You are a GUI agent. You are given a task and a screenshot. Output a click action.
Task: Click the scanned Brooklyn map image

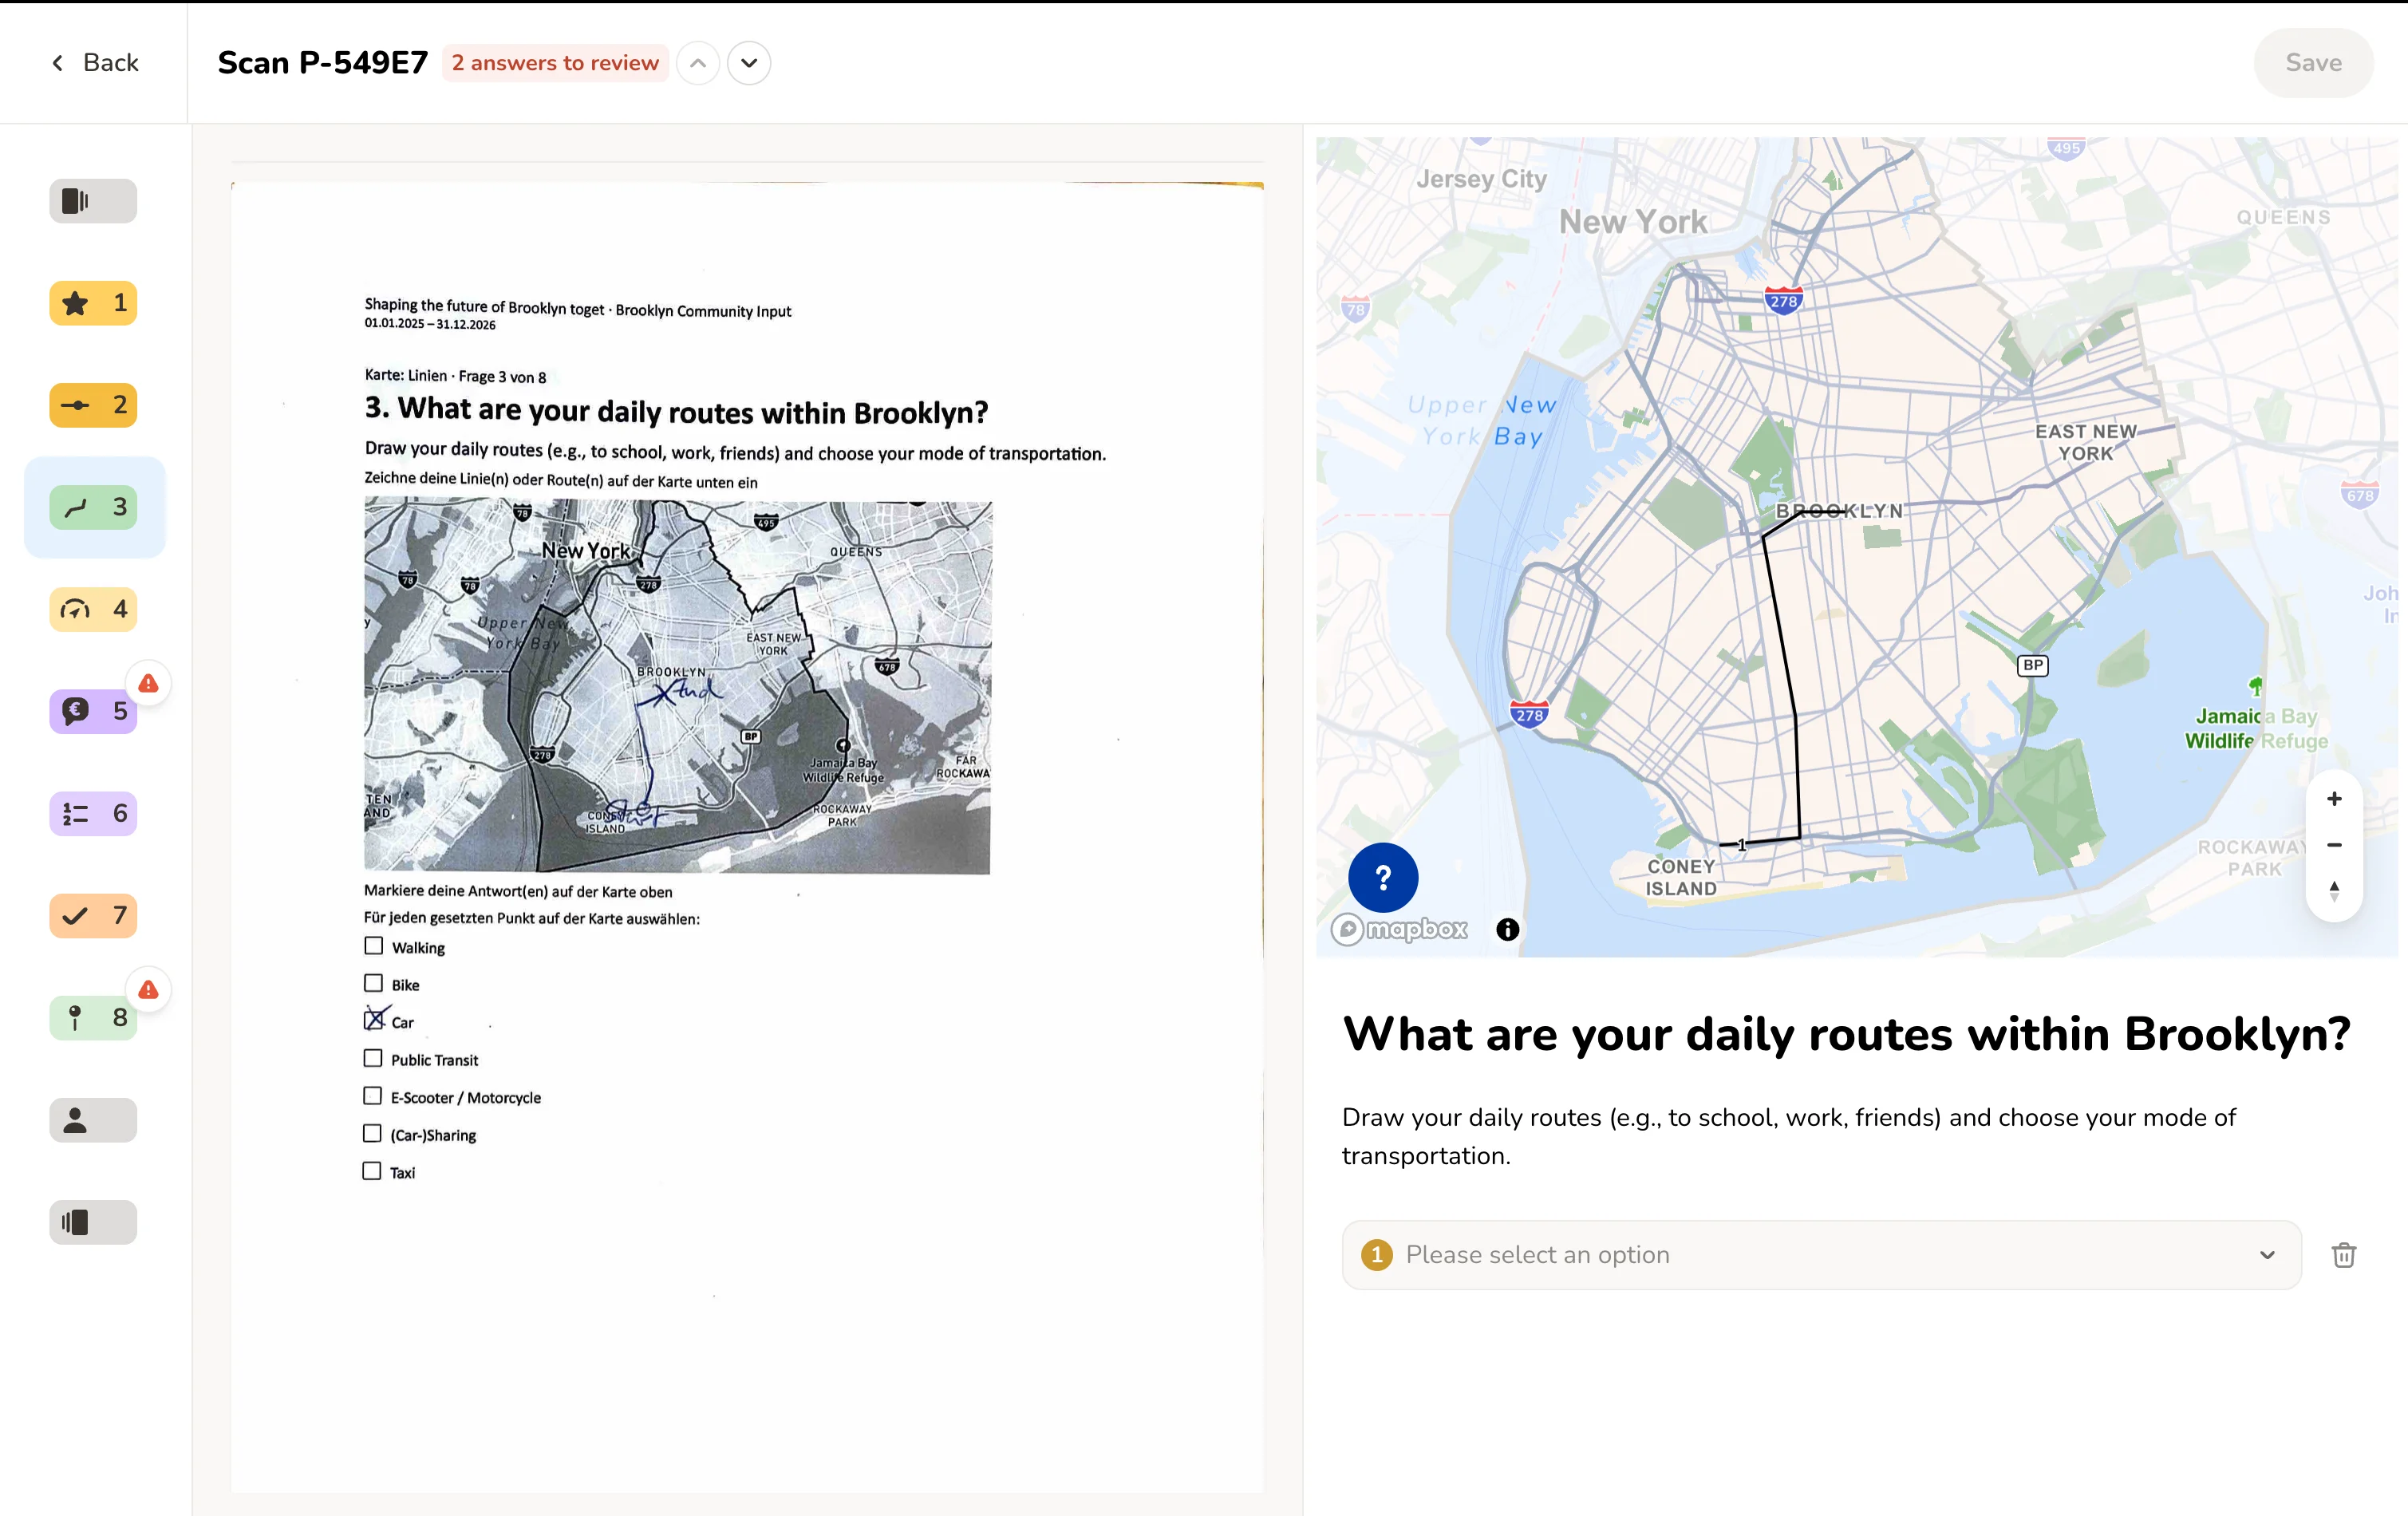pyautogui.click(x=678, y=687)
